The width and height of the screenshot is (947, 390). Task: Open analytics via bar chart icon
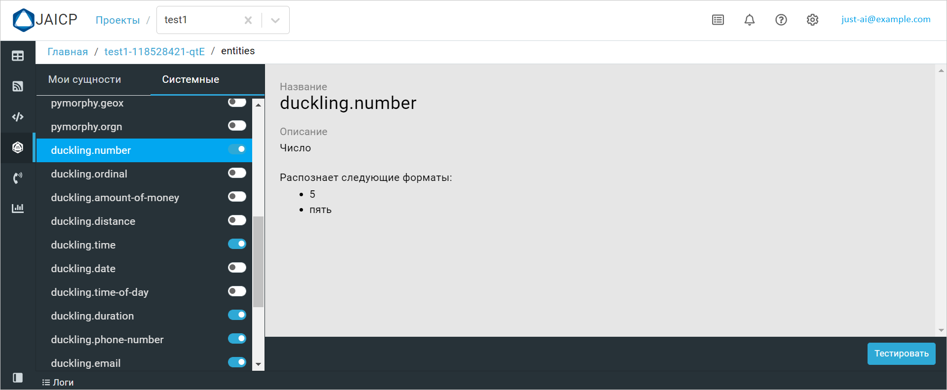click(x=18, y=208)
